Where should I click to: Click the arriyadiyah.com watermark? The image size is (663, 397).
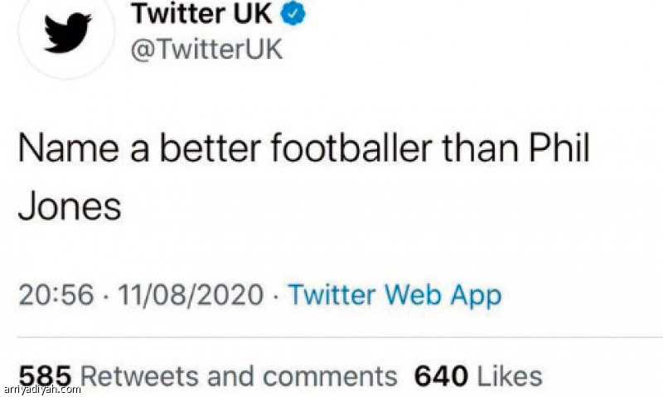click(41, 388)
